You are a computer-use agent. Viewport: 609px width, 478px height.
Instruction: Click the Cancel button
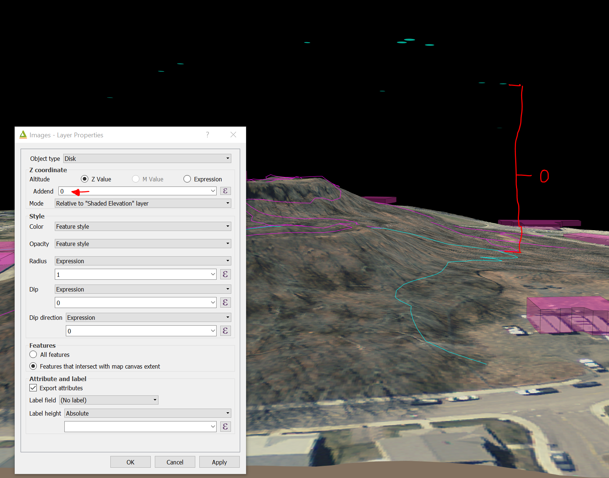pyautogui.click(x=175, y=462)
